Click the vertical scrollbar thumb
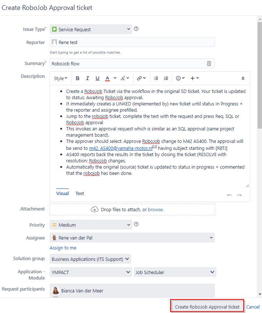The width and height of the screenshot is (262, 313). tap(259, 75)
